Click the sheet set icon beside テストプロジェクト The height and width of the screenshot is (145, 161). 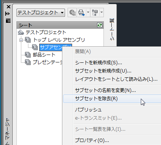point(21,33)
